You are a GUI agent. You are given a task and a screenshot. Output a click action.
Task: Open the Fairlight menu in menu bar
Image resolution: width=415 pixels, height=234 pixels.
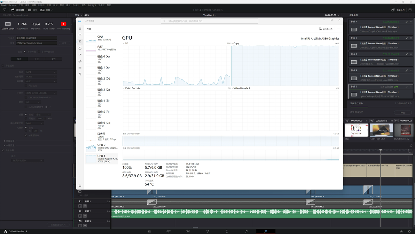coord(92,5)
